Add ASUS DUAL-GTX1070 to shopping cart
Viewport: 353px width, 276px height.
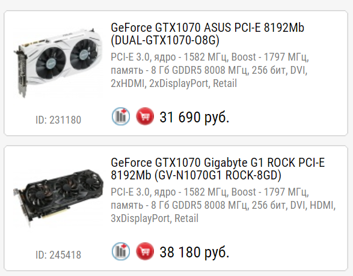pyautogui.click(x=145, y=116)
